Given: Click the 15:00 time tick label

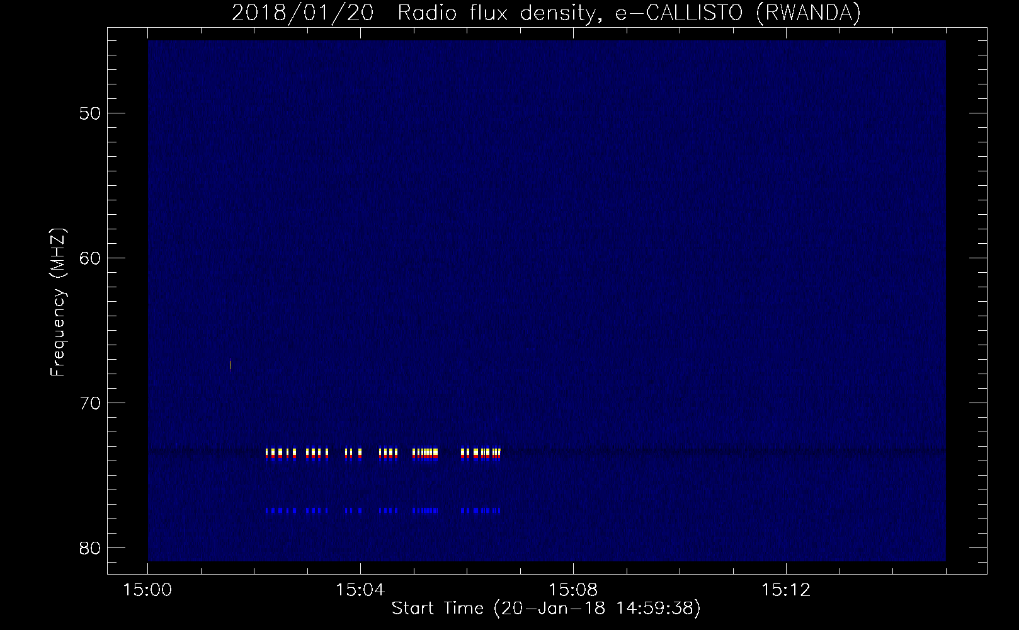Looking at the screenshot, I should click(x=148, y=590).
